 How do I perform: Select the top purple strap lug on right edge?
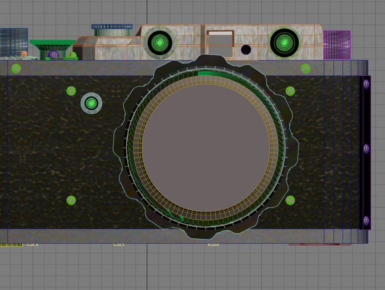click(366, 84)
